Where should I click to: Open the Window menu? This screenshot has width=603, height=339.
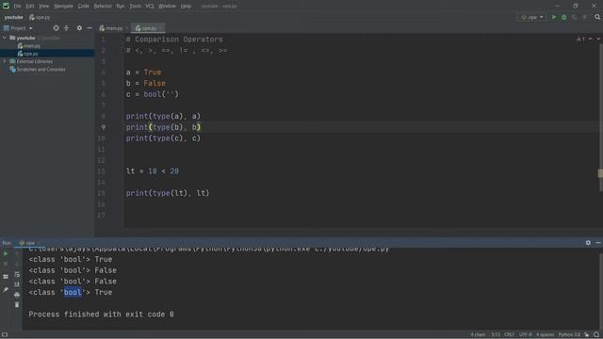tap(167, 7)
